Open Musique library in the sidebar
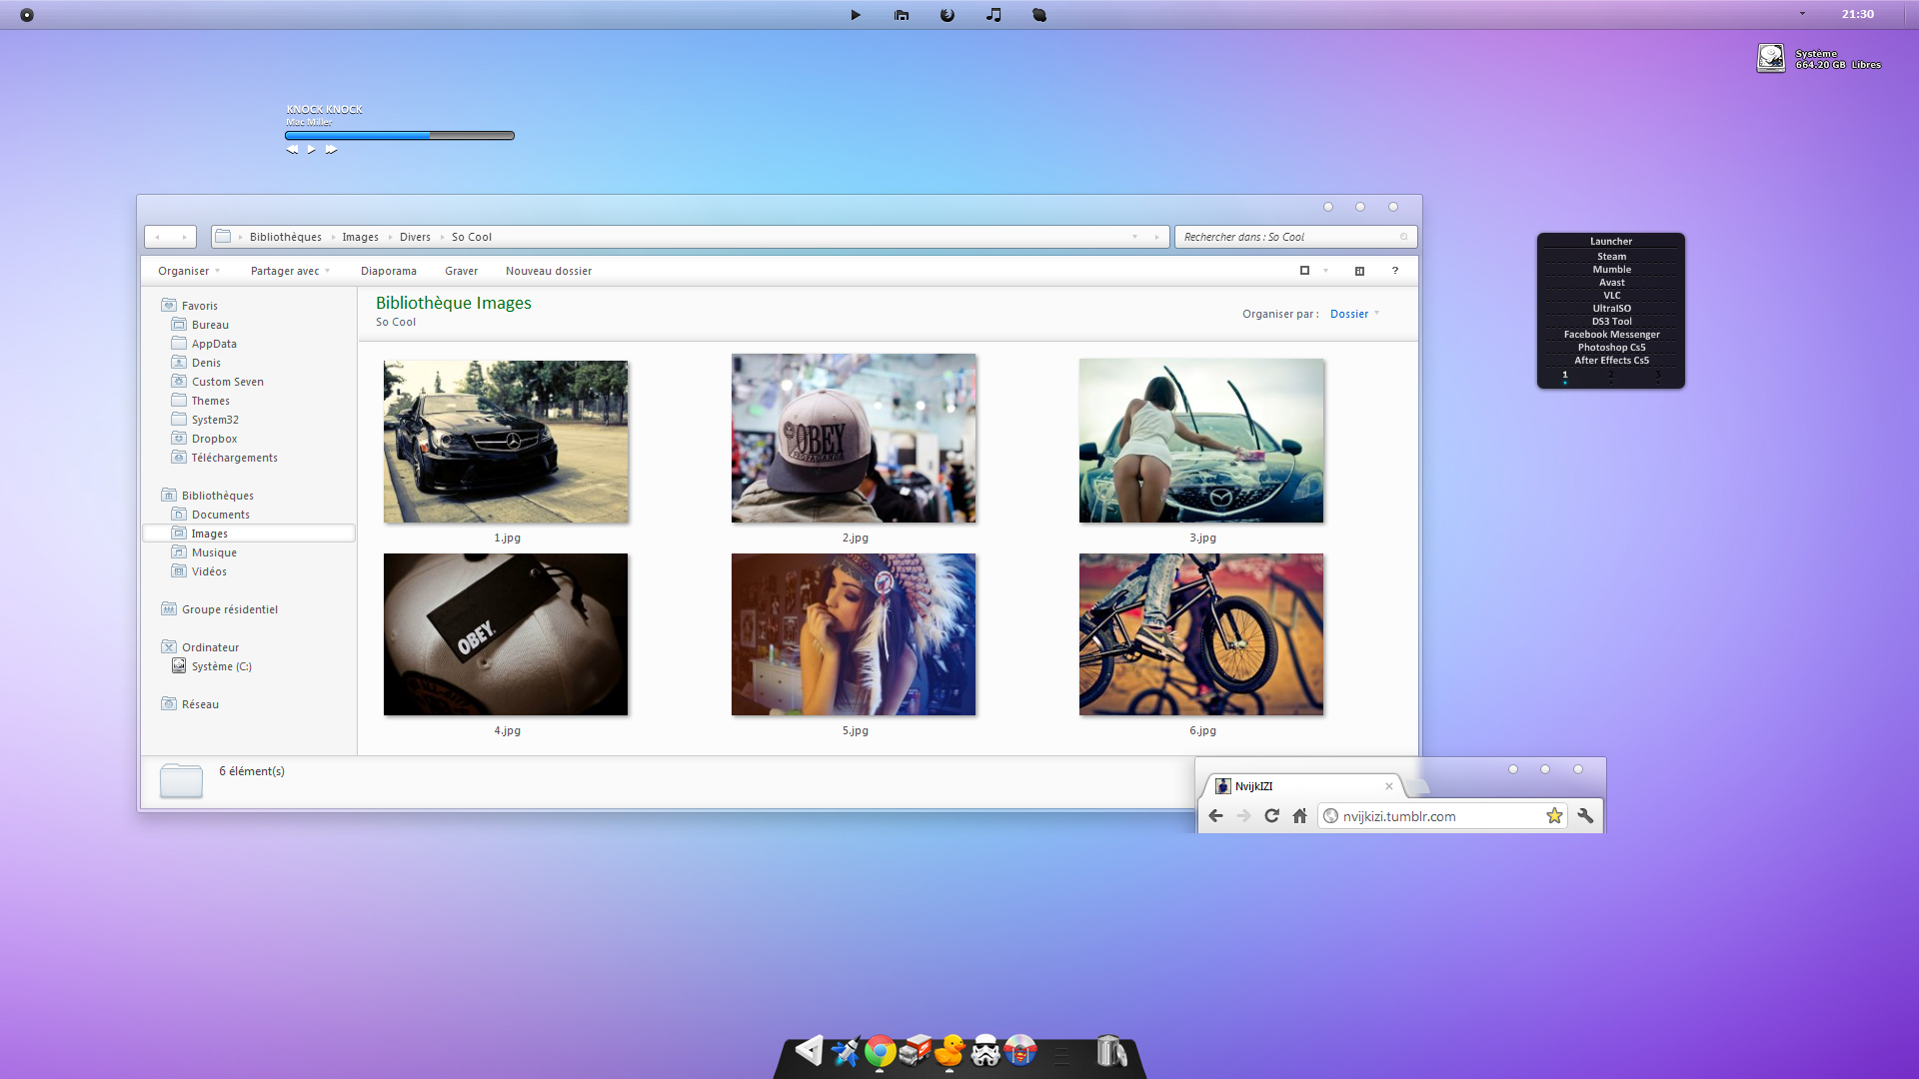The width and height of the screenshot is (1919, 1079). point(214,552)
